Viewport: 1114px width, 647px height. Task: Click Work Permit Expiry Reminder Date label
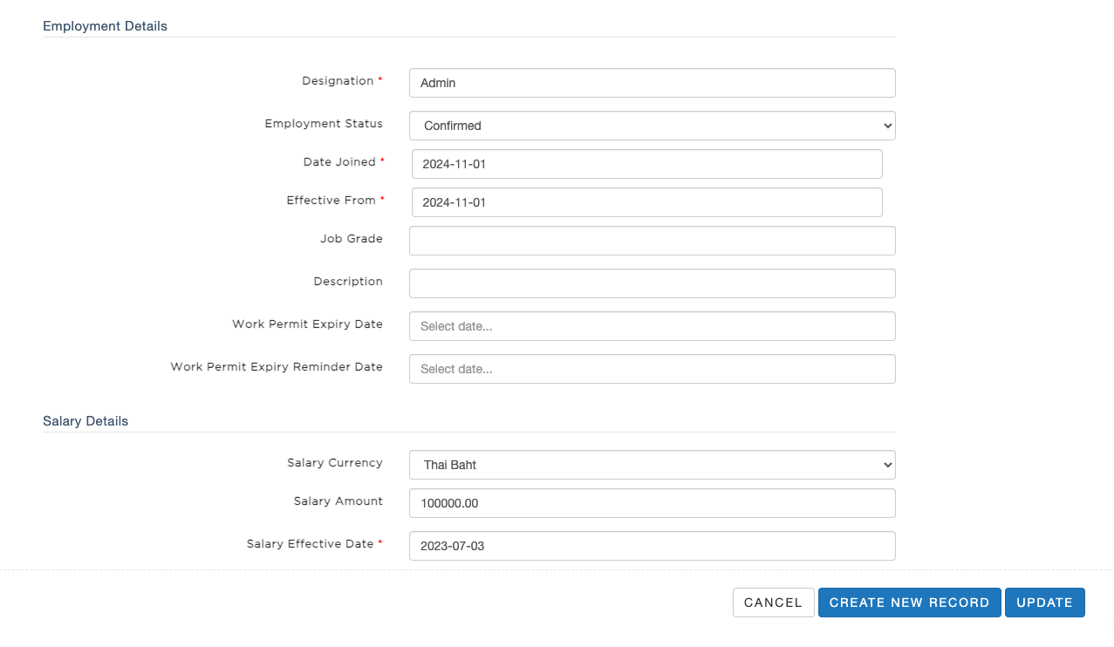click(x=277, y=367)
